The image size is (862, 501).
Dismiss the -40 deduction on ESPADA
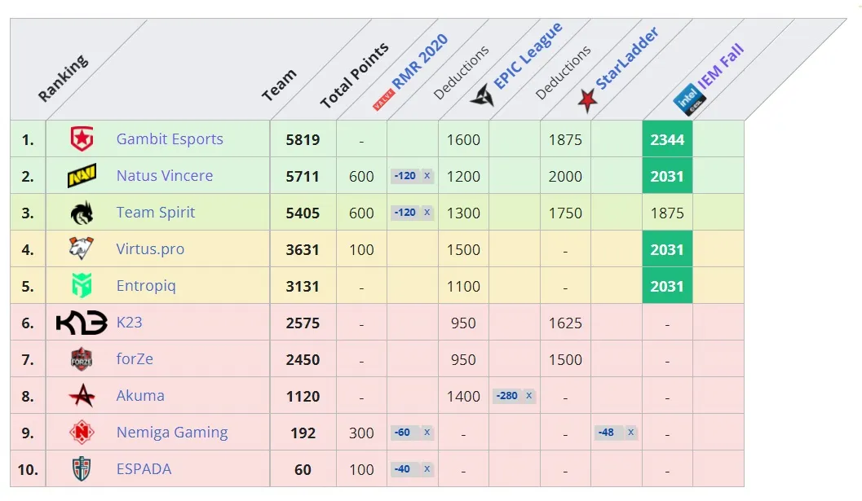click(x=427, y=469)
